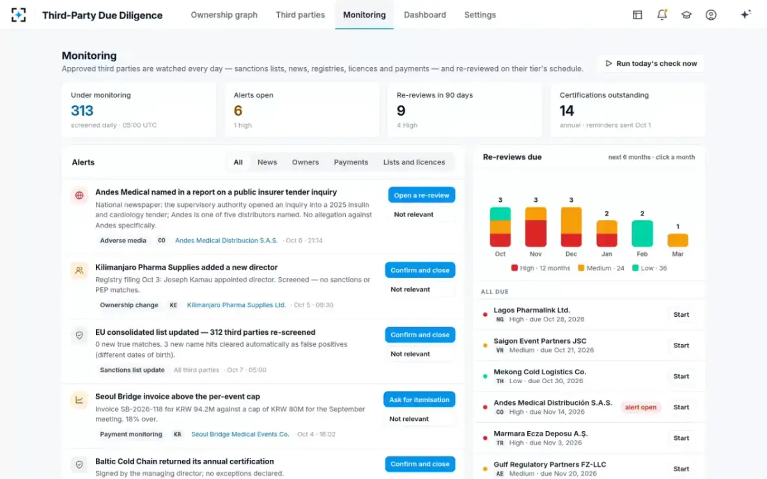767x479 pixels.
Task: Switch to the Third parties tab
Action: [300, 15]
